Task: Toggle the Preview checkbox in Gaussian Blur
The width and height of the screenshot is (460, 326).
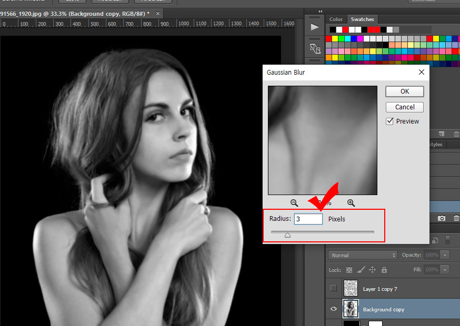Action: click(389, 121)
